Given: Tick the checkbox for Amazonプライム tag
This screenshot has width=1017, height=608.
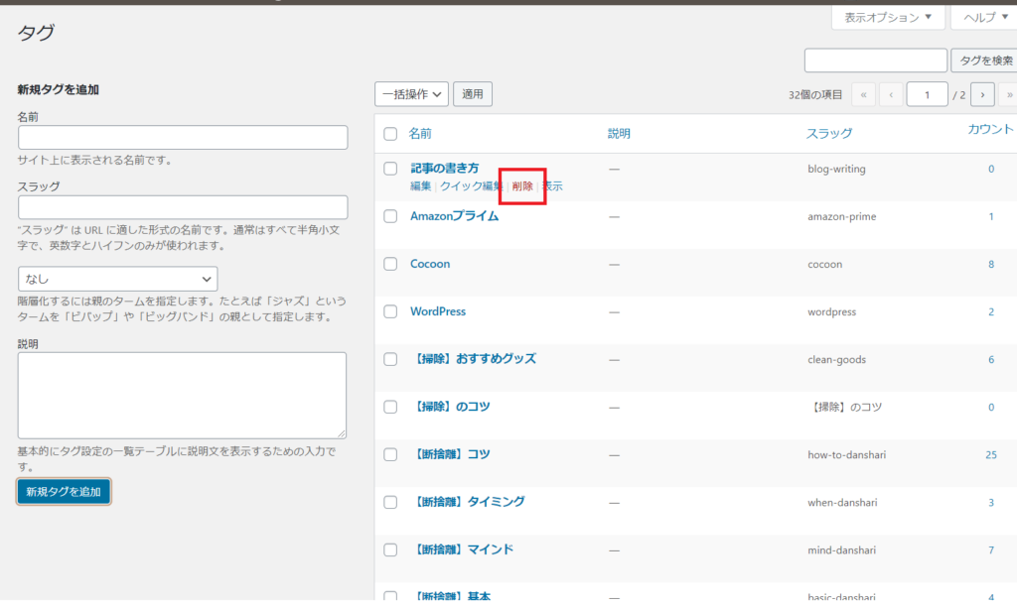Looking at the screenshot, I should pyautogui.click(x=390, y=216).
